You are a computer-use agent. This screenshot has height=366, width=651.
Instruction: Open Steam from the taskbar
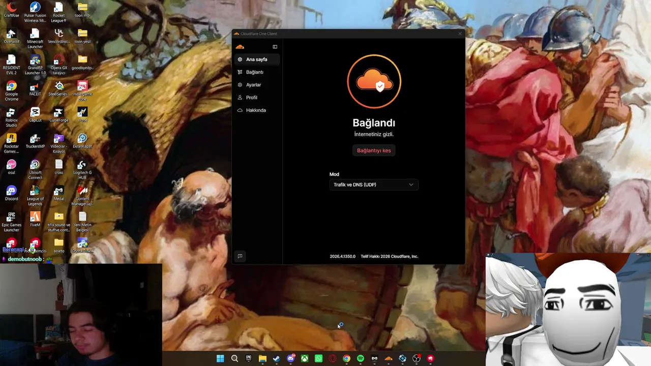pos(276,358)
